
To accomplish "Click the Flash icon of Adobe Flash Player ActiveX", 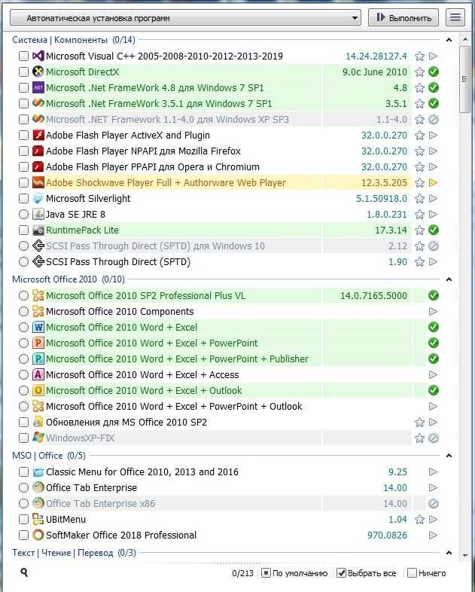I will click(x=38, y=135).
